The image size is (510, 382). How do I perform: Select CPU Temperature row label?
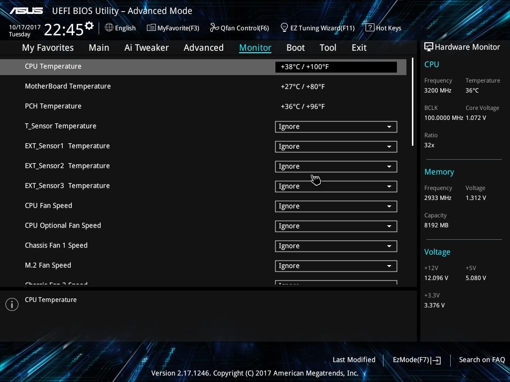53,66
